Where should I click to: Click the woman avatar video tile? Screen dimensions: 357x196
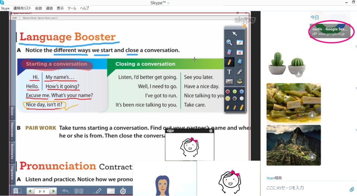tap(165, 178)
